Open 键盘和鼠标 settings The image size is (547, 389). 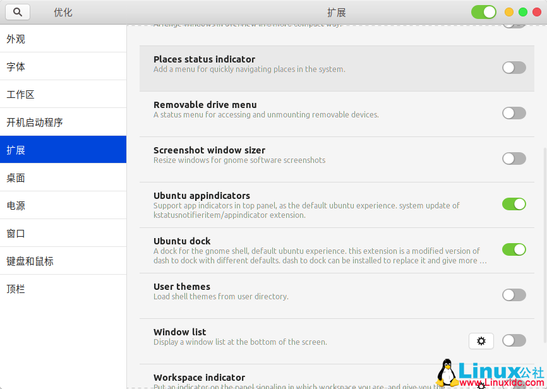[x=63, y=261]
